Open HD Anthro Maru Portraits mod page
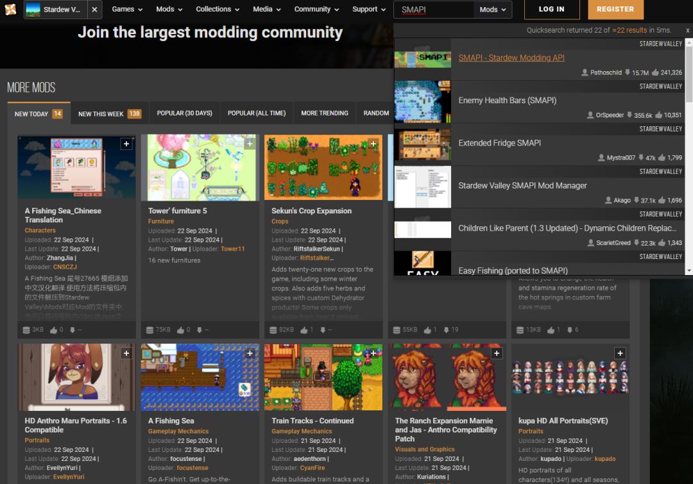The height and width of the screenshot is (484, 693). pos(76,425)
